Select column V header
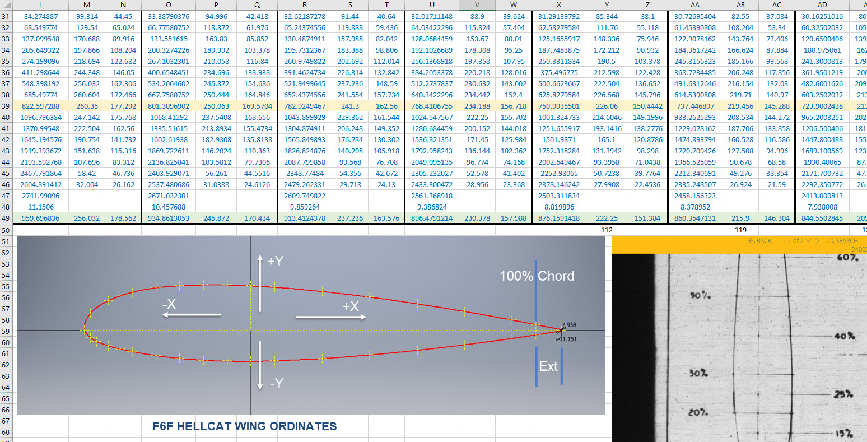 477,5
